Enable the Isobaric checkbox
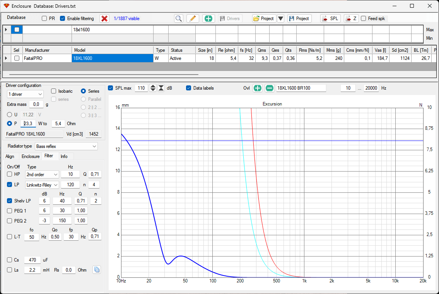This screenshot has width=439, height=294. point(53,91)
